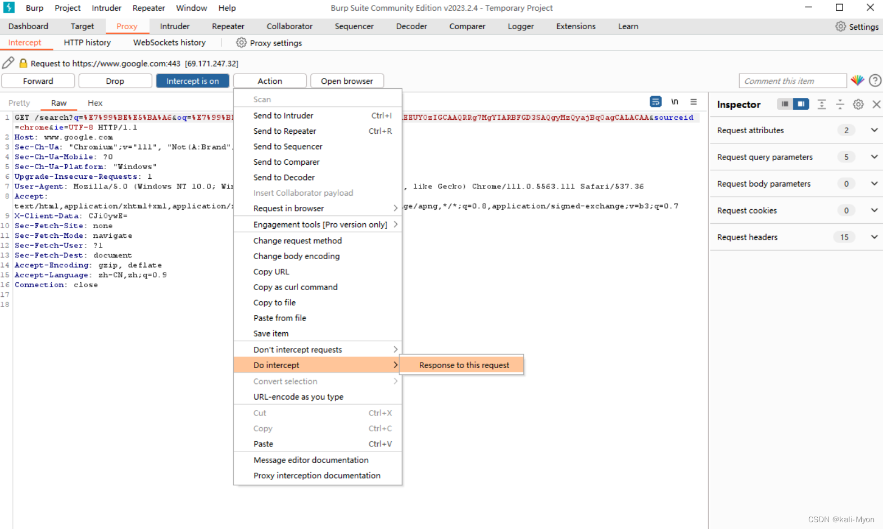The image size is (883, 529).
Task: Select Copy to file
Action: click(318, 302)
